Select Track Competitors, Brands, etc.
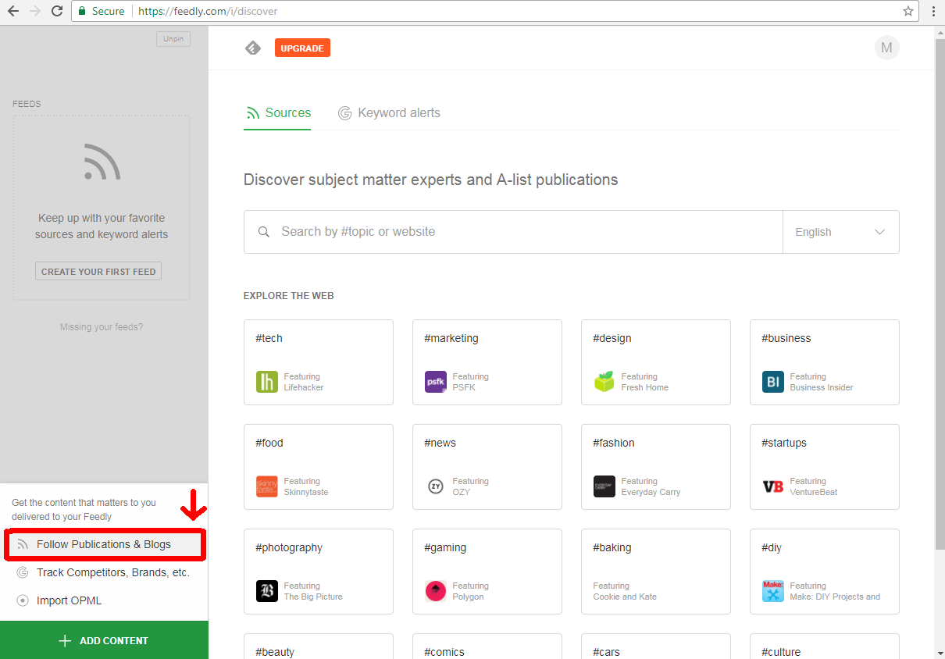The image size is (945, 659). [104, 573]
